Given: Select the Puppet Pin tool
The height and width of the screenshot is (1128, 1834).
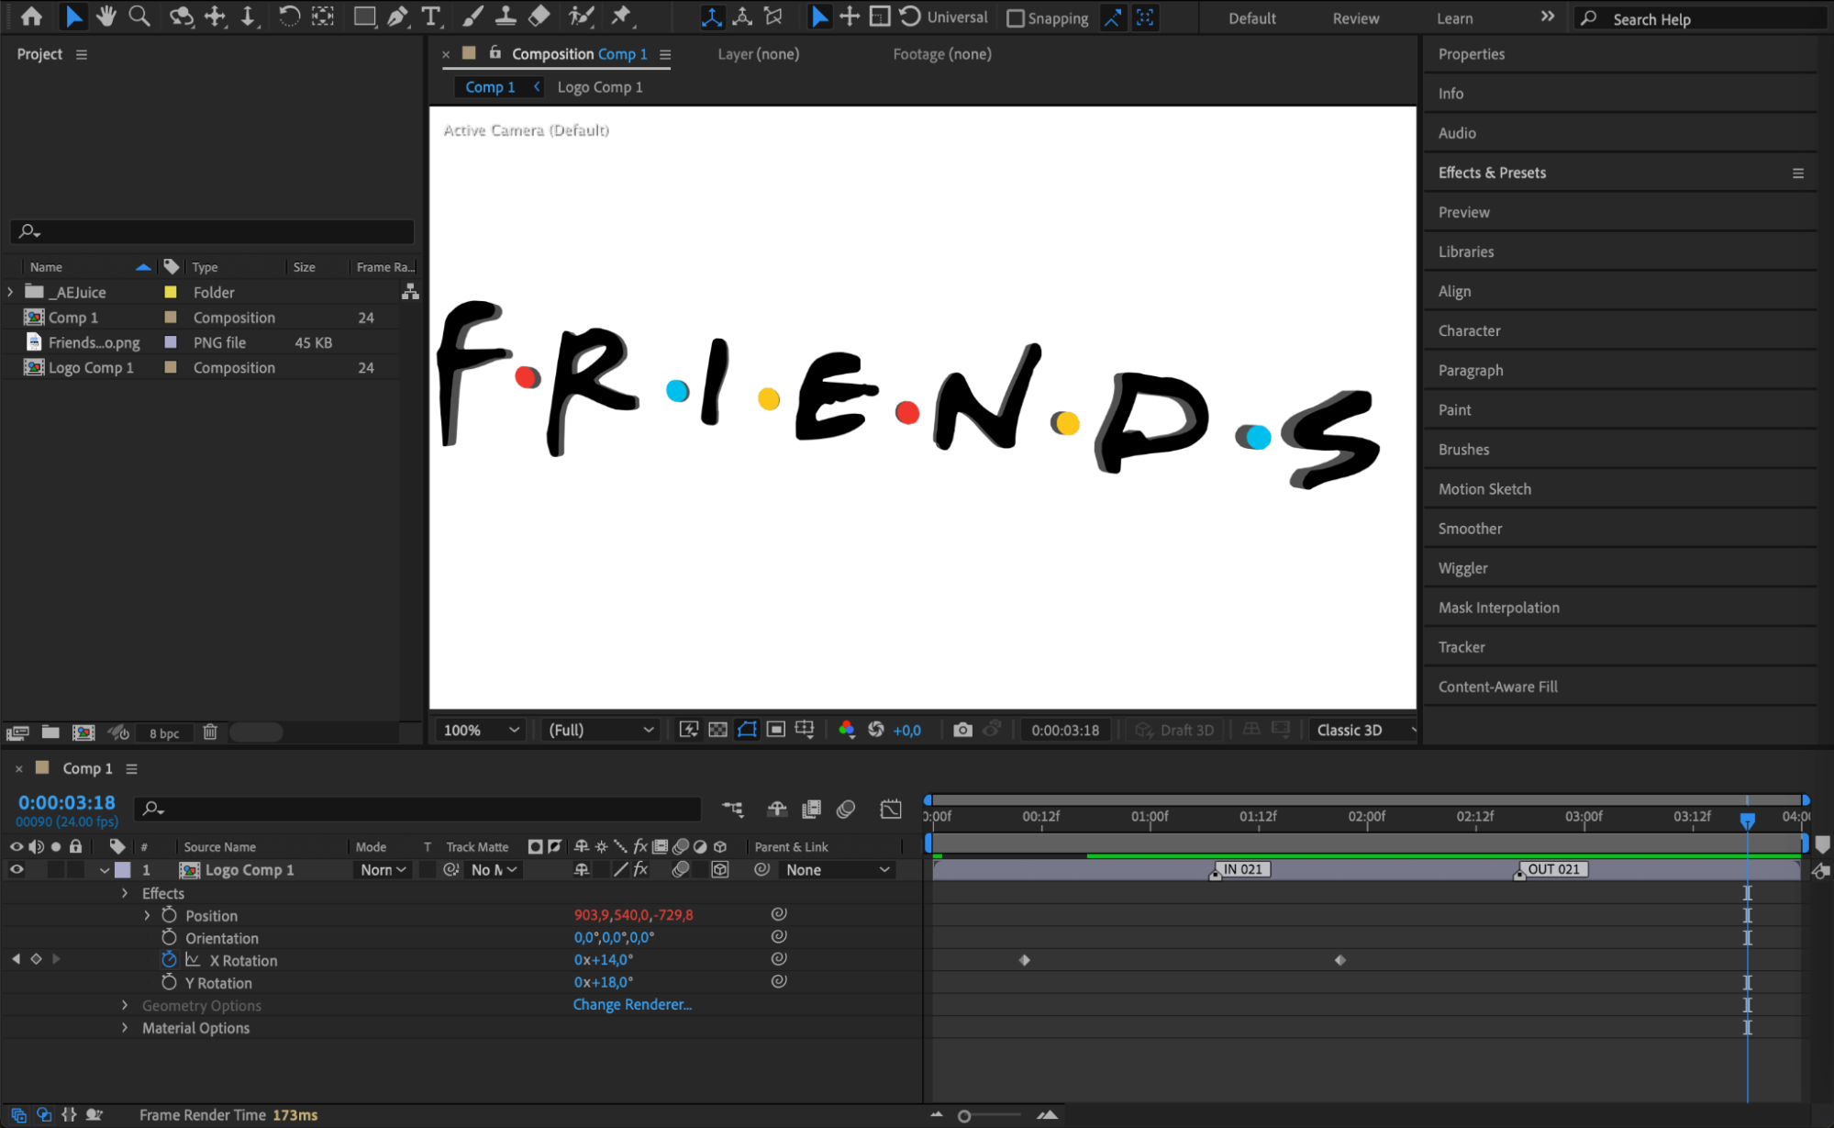Looking at the screenshot, I should coord(621,16).
